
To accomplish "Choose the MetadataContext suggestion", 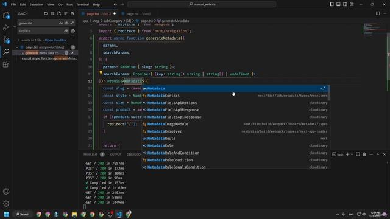I will (236, 96).
